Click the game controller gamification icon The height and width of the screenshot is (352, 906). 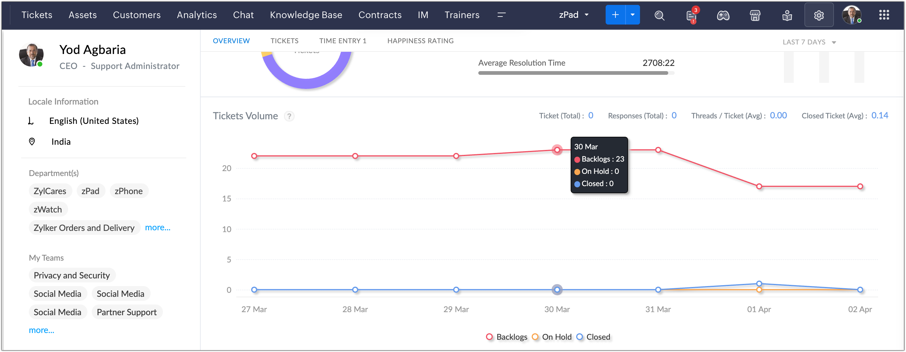click(x=723, y=15)
